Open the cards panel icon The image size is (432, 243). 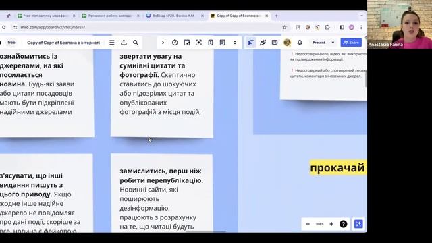coord(211,43)
